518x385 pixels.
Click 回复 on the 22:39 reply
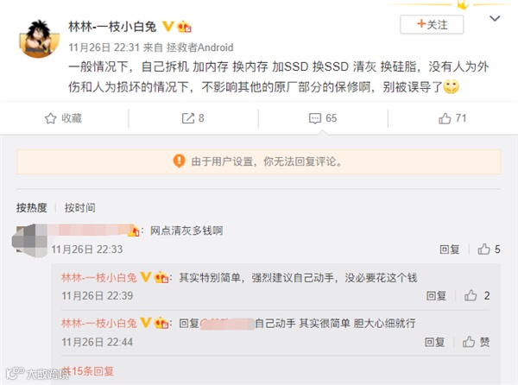click(436, 295)
